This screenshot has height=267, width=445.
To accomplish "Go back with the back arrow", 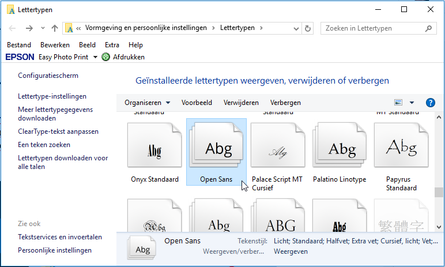I will point(12,28).
